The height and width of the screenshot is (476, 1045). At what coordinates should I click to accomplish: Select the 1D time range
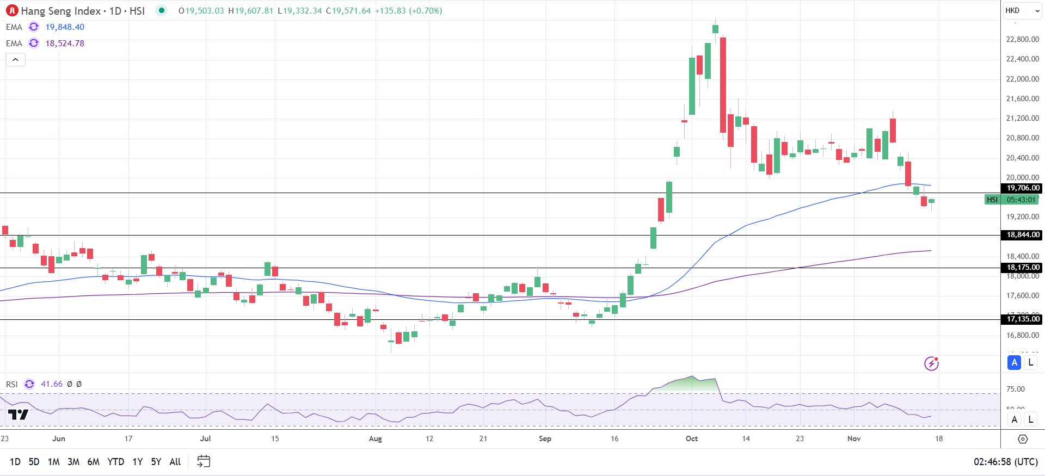click(x=15, y=462)
